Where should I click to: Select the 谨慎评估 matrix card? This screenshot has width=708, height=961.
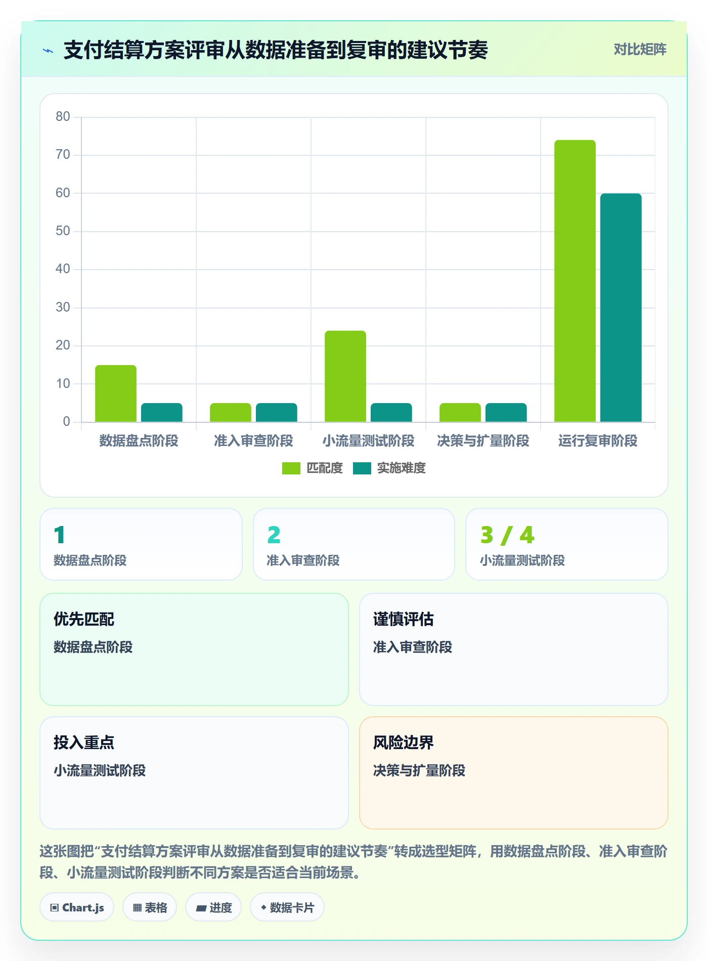click(x=514, y=649)
